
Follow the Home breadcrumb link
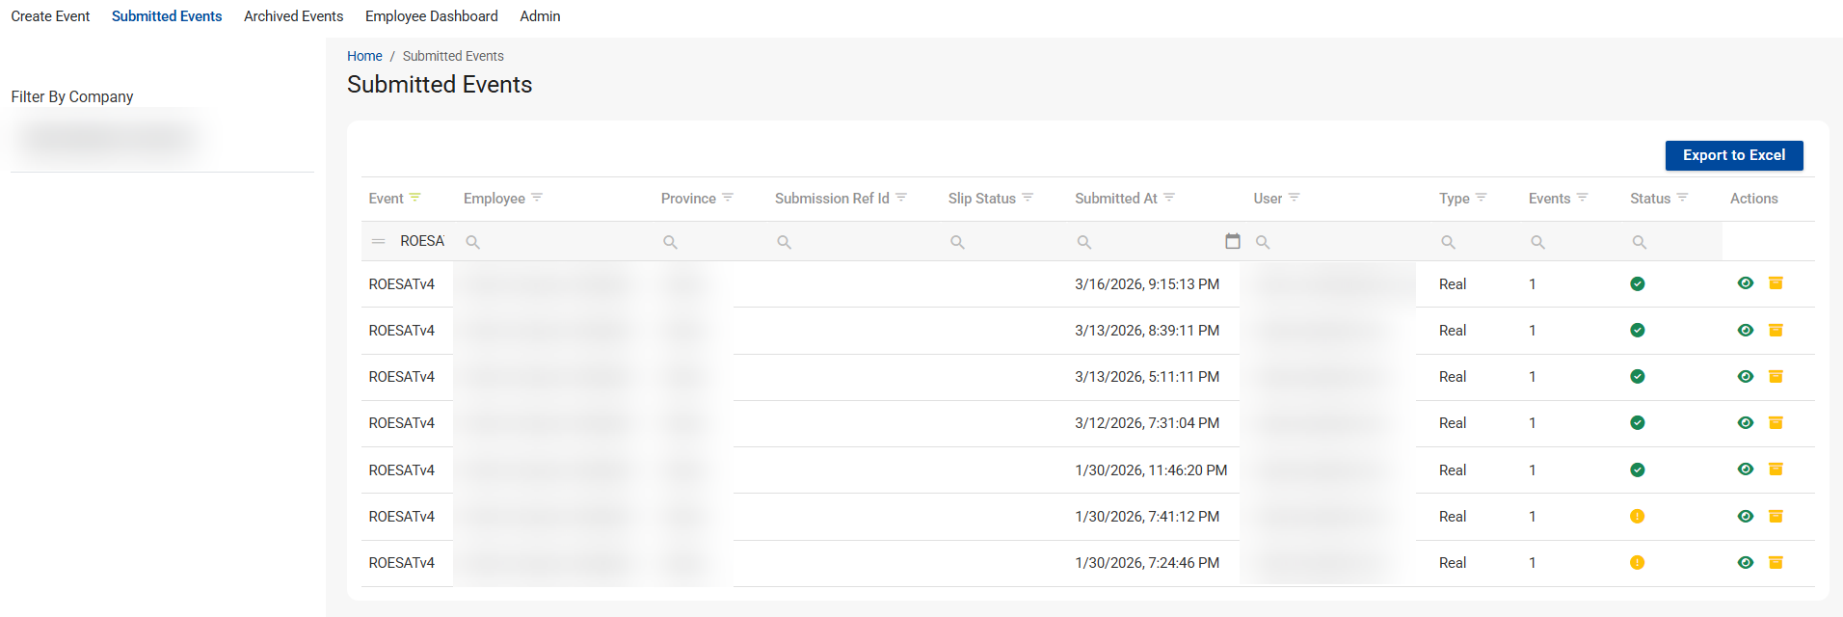(364, 56)
